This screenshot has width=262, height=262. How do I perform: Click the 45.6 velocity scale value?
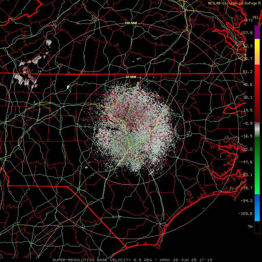248,84
